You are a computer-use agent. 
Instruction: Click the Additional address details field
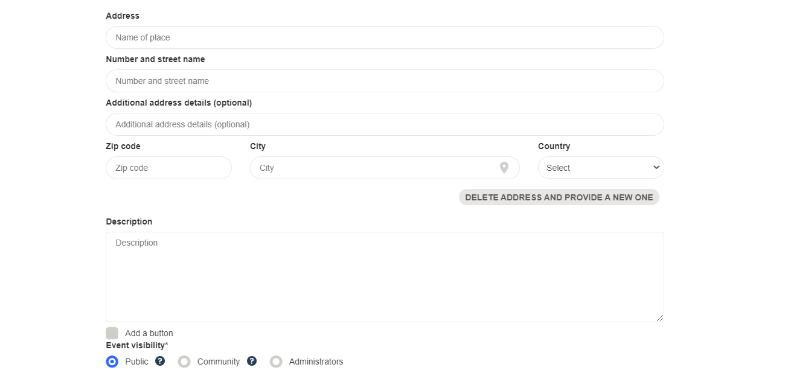click(385, 124)
